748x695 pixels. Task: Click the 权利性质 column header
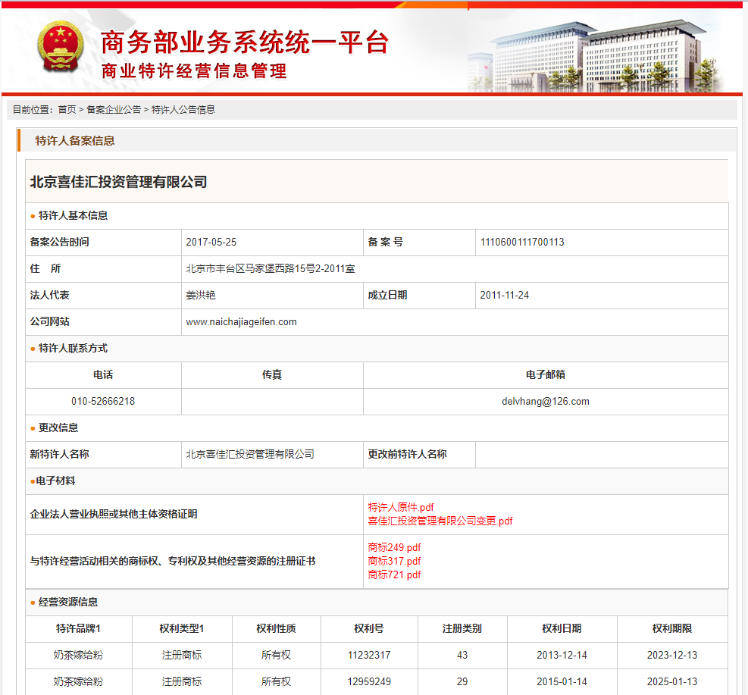[x=276, y=629]
